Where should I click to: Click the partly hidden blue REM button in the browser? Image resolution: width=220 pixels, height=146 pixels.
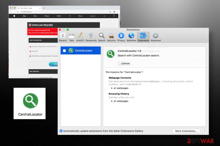[53, 64]
